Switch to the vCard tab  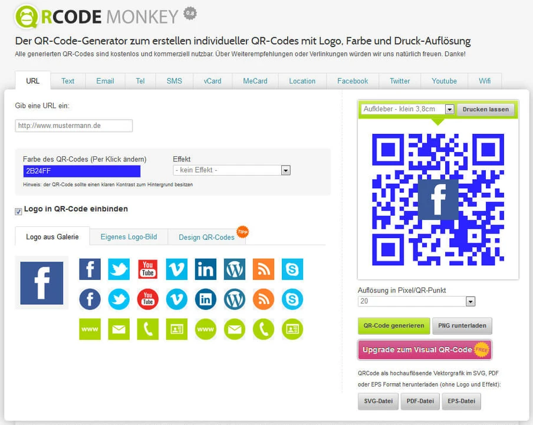pyautogui.click(x=212, y=81)
